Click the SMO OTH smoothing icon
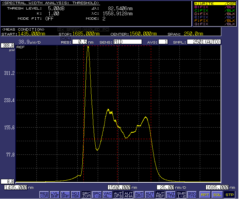 pyautogui.click(x=192, y=195)
